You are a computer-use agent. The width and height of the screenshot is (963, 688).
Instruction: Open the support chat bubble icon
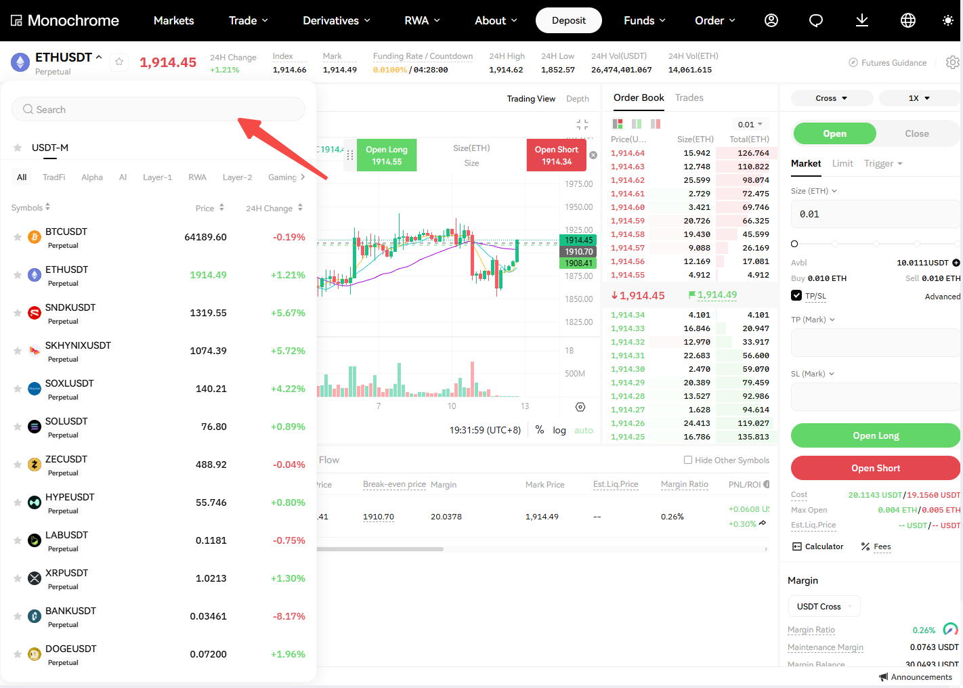click(x=816, y=20)
